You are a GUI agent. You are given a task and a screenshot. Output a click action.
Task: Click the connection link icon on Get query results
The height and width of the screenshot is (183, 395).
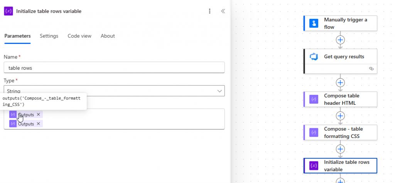click(x=371, y=68)
